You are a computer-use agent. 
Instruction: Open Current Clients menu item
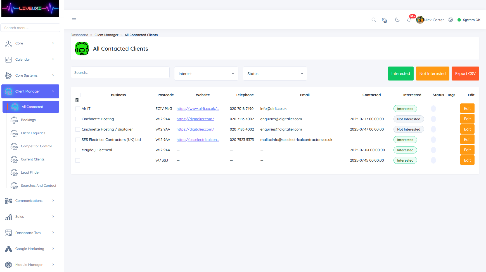(33, 159)
